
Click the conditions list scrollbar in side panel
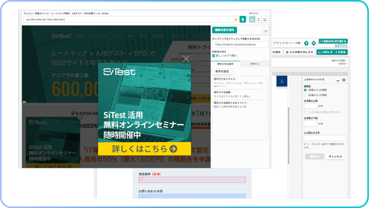pyautogui.click(x=266, y=108)
